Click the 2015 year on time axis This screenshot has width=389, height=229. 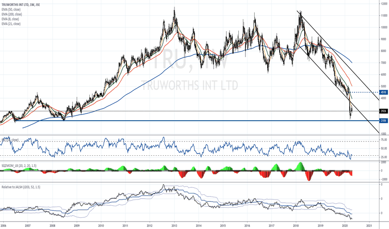[223, 226]
